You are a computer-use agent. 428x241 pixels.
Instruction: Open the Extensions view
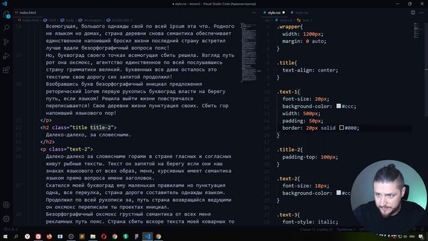(x=6, y=70)
